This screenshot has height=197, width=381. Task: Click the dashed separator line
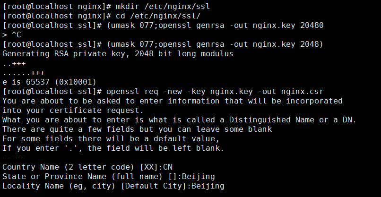click(x=14, y=158)
